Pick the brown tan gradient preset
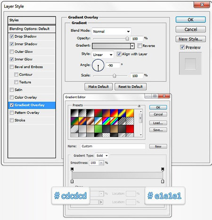This screenshot has width=212, height=220. tap(114, 129)
